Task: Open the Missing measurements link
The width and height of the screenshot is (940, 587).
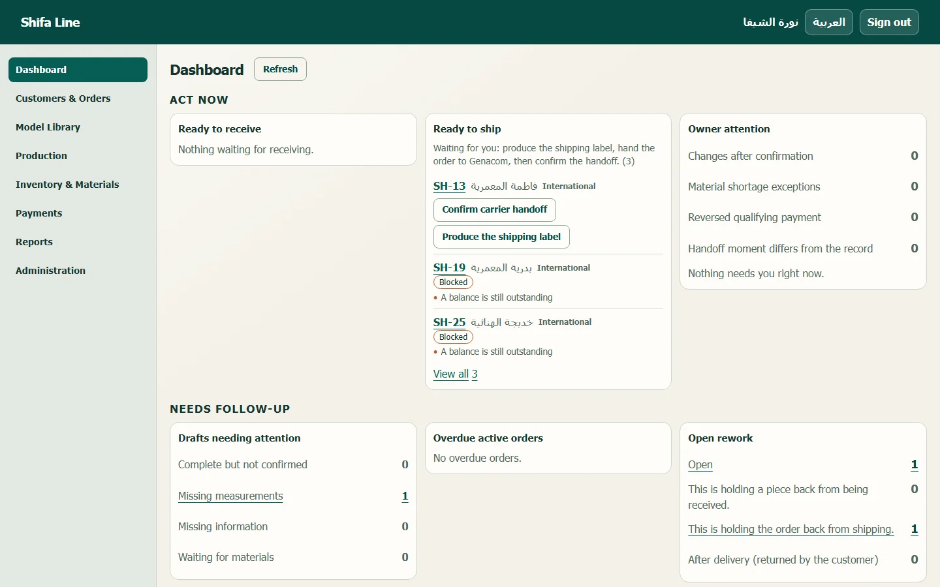Action: (x=230, y=496)
